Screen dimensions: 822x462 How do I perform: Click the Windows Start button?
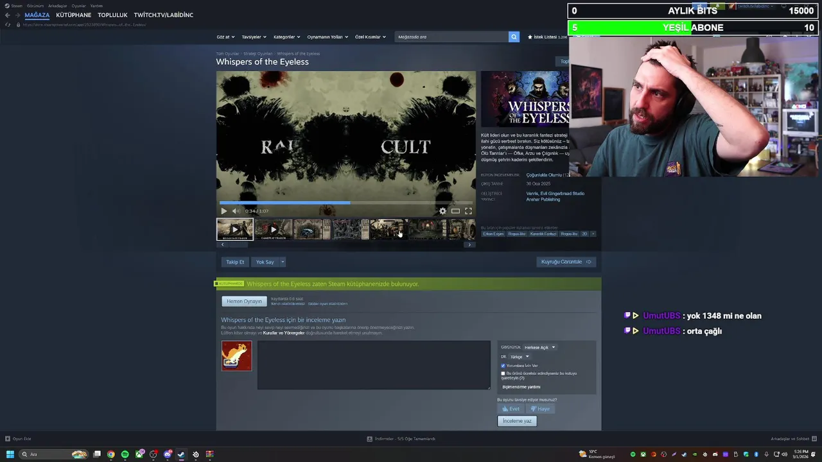(x=10, y=454)
